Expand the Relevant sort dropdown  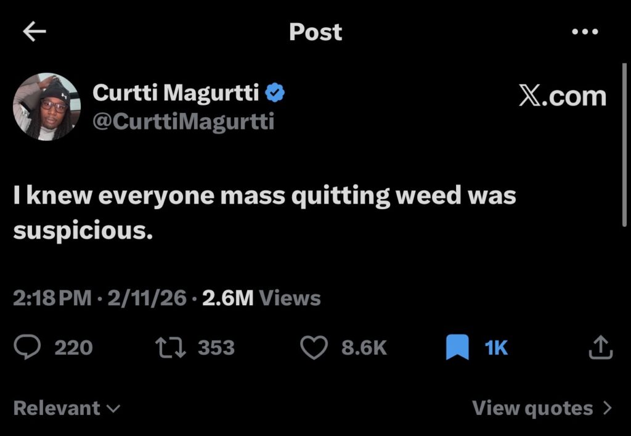tap(67, 408)
